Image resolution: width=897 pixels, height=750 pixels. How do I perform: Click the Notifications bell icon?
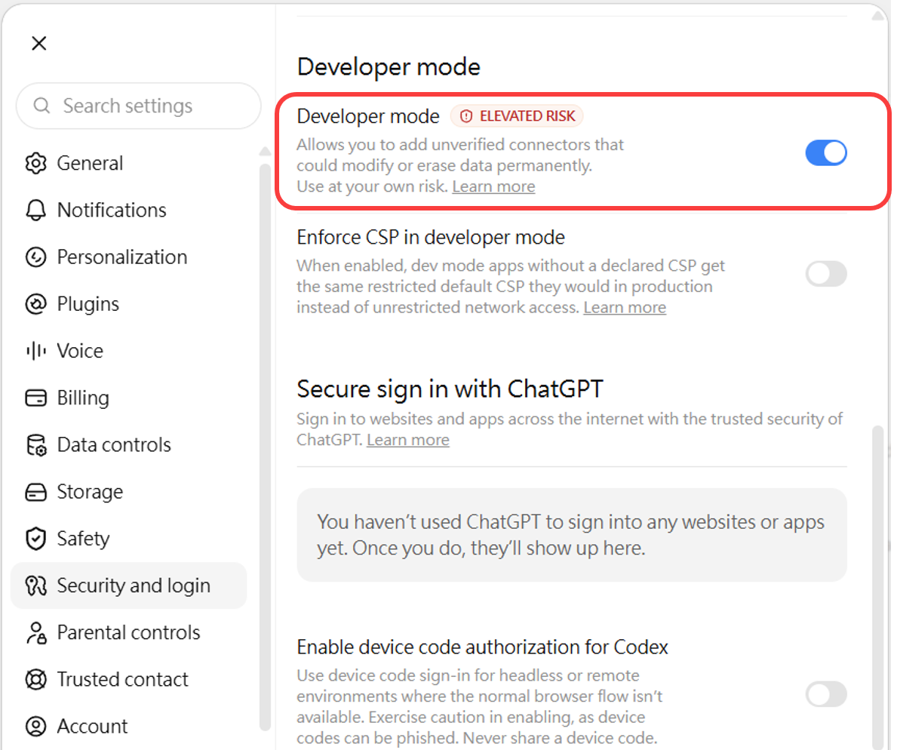click(x=35, y=211)
